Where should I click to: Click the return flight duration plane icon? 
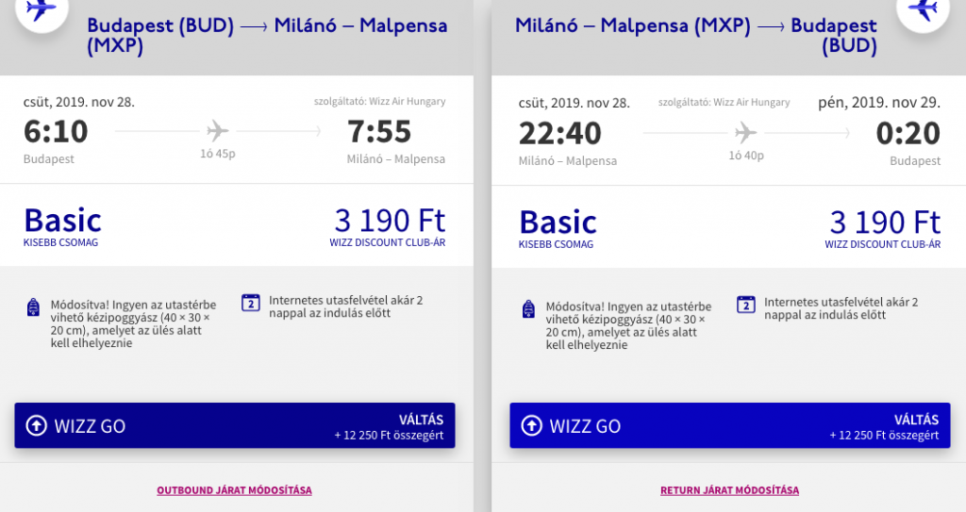point(745,132)
